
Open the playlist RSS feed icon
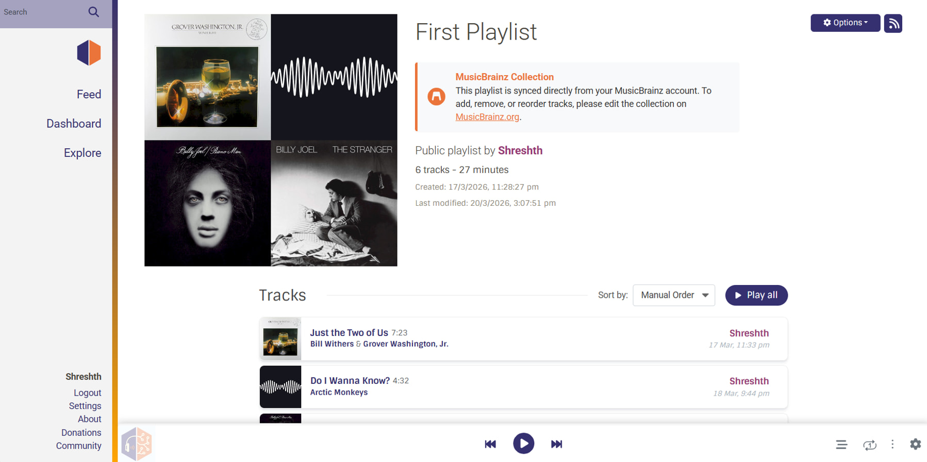pyautogui.click(x=893, y=23)
